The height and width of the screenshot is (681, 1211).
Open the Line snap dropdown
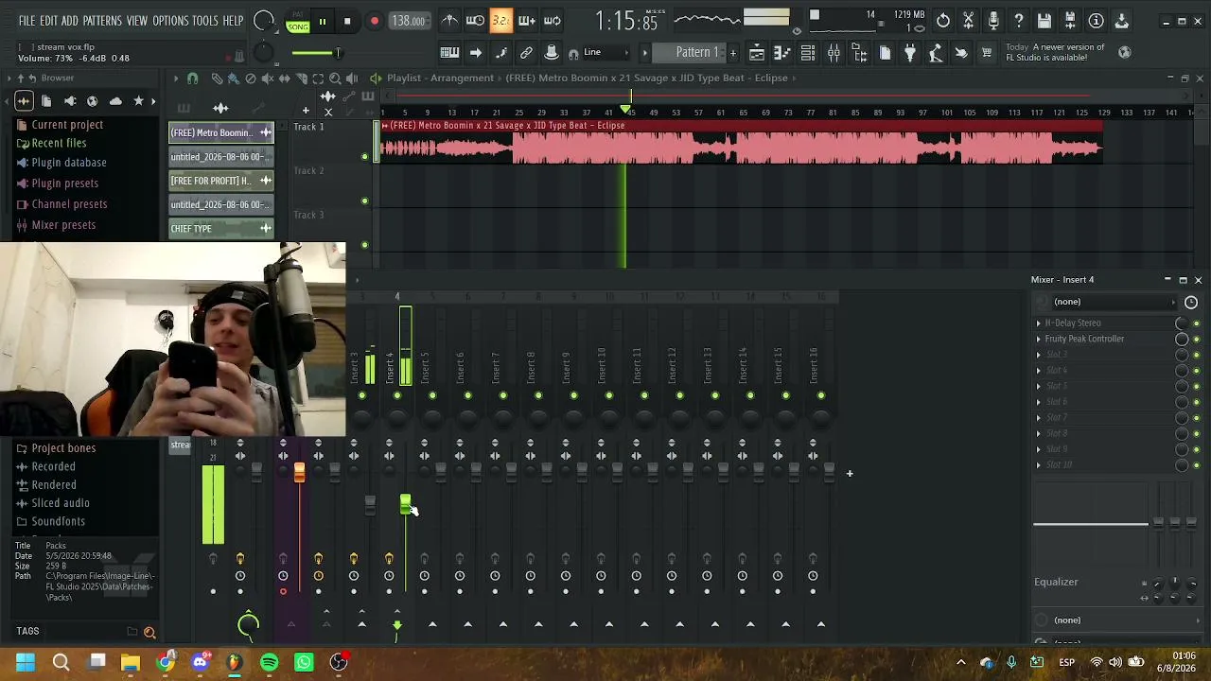607,53
